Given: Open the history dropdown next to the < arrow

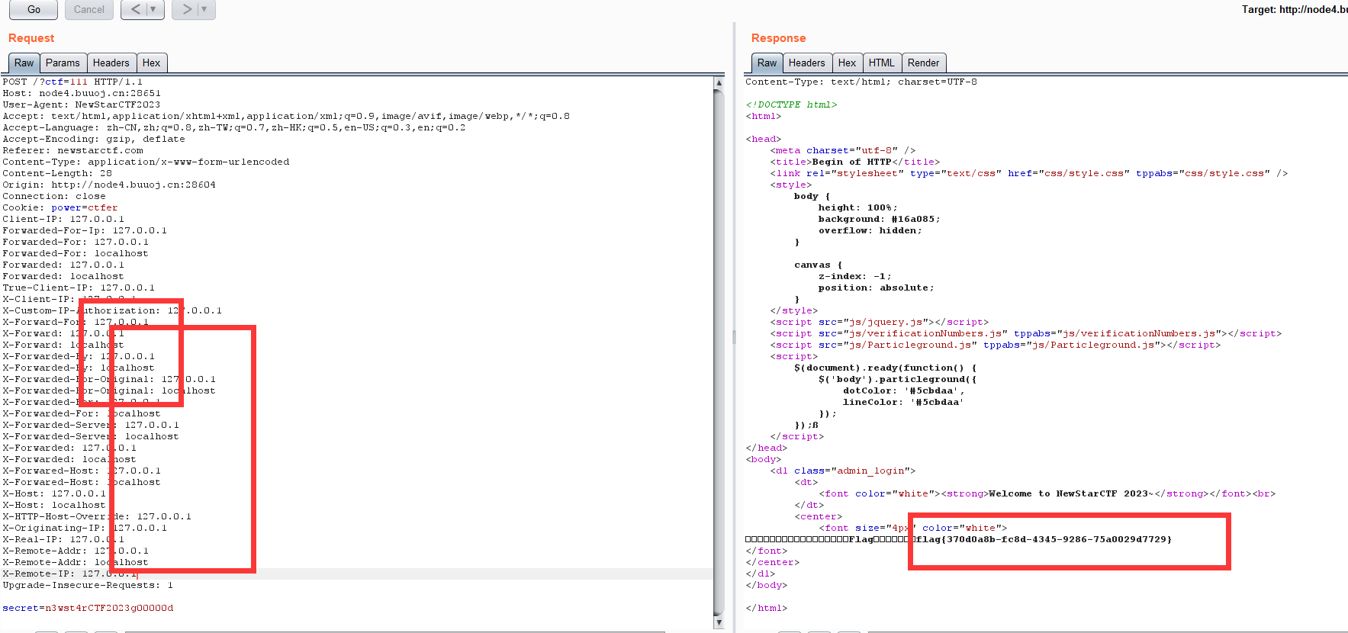Looking at the screenshot, I should 155,9.
